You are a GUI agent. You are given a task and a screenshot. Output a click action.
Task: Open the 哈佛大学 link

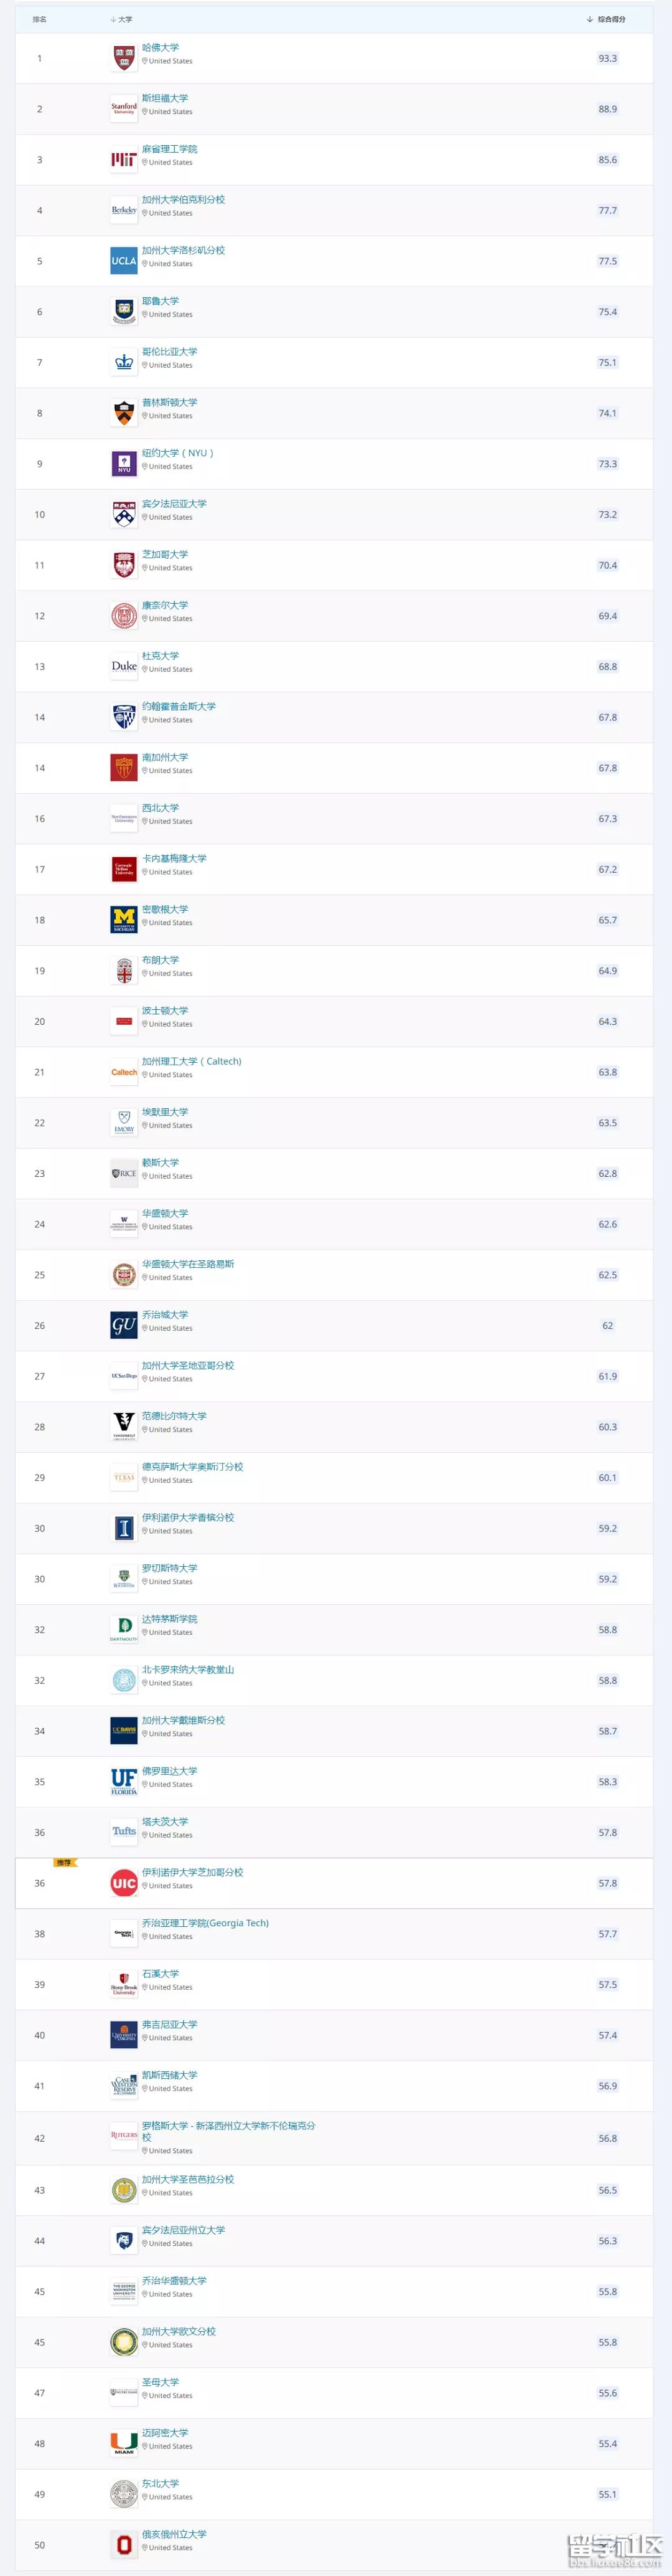161,48
